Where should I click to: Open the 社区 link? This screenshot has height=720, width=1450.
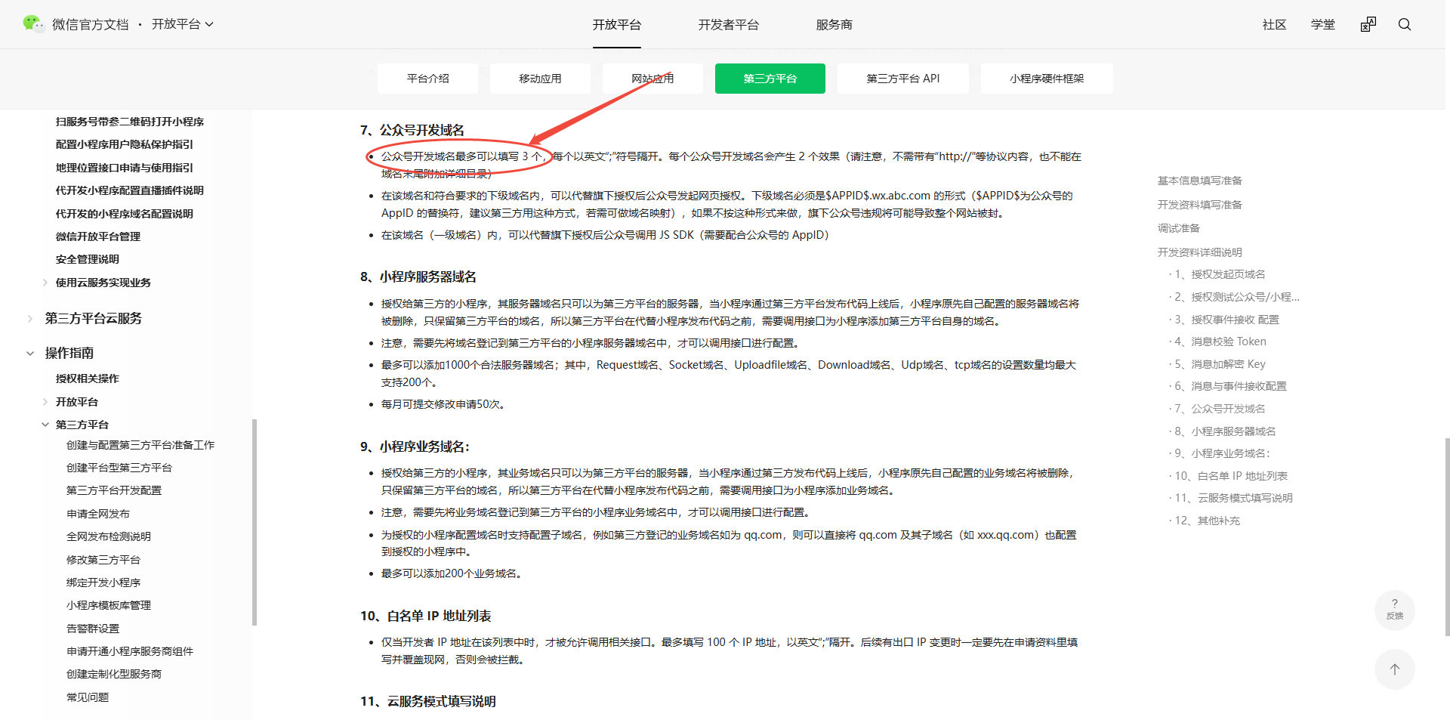1275,25
